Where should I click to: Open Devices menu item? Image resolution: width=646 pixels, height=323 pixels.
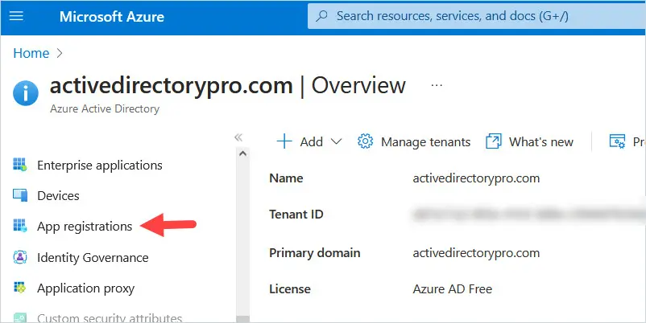58,195
